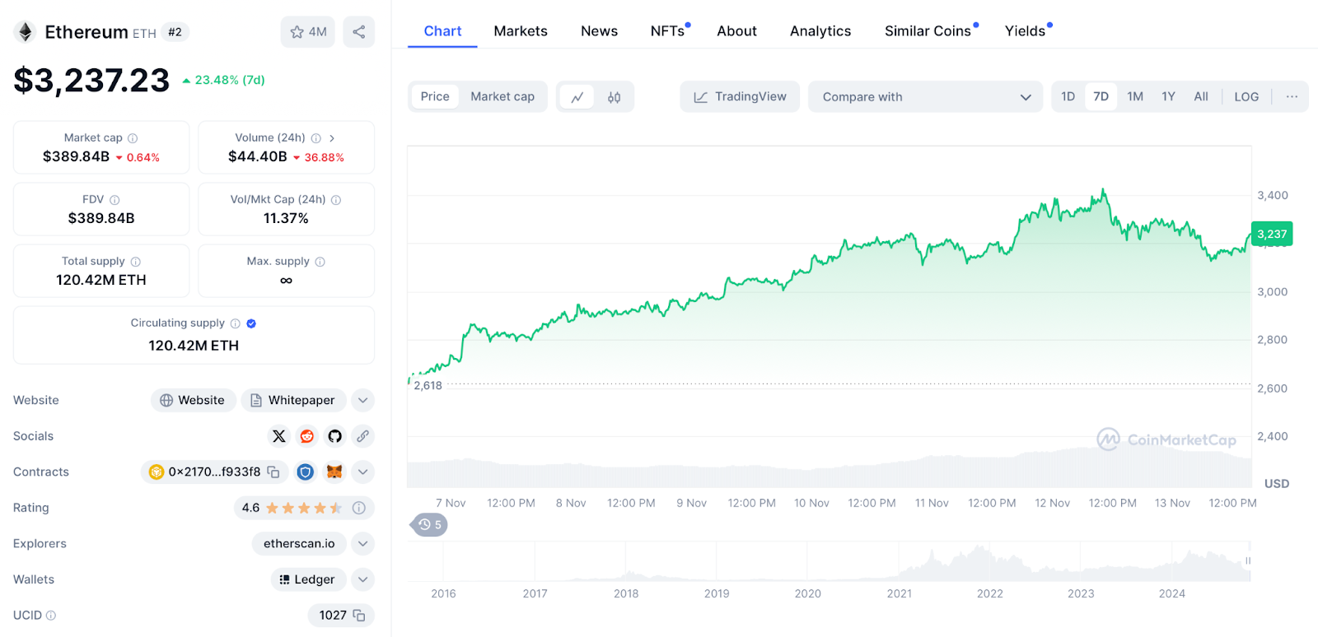Viewport: 1318px width, 637px height.
Task: Click the #2 rank badge
Action: (175, 32)
